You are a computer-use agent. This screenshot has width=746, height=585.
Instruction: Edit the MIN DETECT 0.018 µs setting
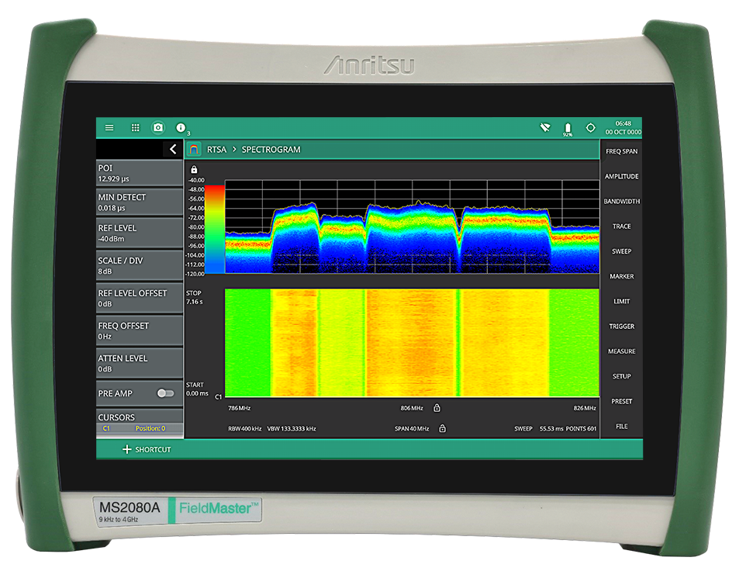pos(140,202)
